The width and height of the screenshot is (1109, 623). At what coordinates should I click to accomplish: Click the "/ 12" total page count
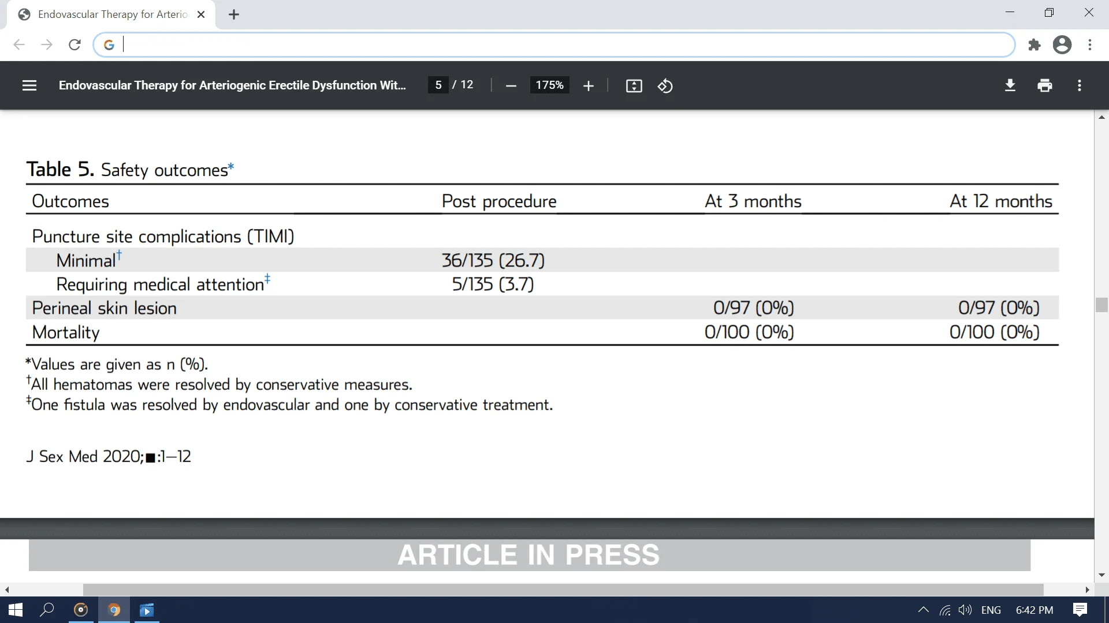coord(463,85)
